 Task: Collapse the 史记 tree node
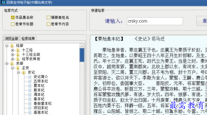point(18,72)
